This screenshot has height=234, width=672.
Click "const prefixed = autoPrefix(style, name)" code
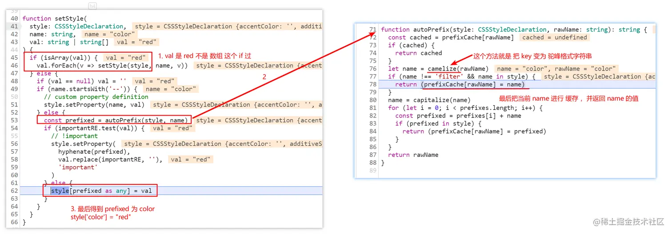tap(116, 120)
